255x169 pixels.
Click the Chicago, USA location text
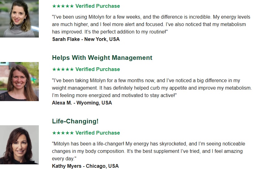click(102, 166)
